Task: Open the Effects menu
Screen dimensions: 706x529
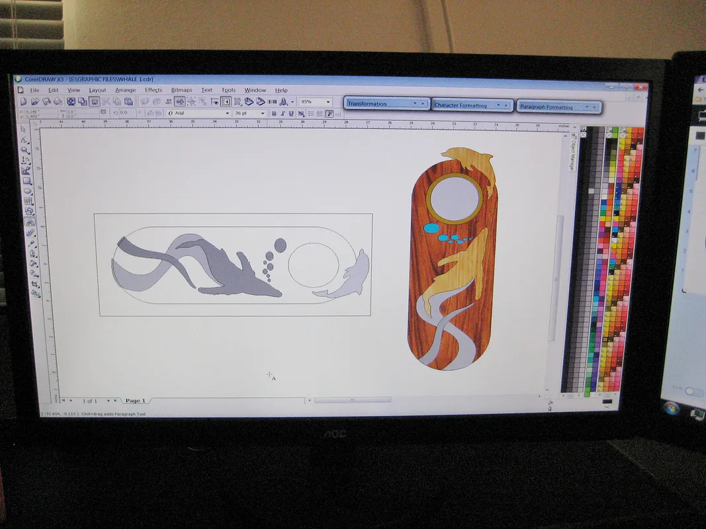Action: coord(154,90)
